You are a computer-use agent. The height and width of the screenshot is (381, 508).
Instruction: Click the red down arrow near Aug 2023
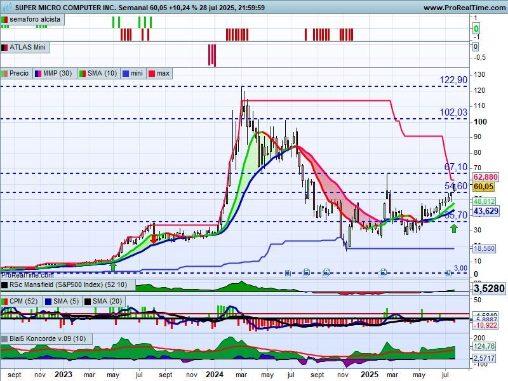[153, 239]
